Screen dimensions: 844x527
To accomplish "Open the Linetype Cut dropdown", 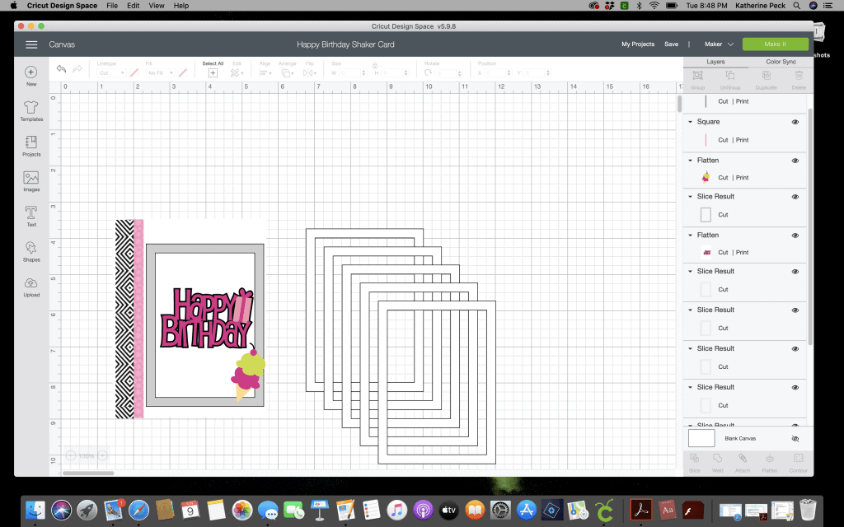I will pos(111,73).
